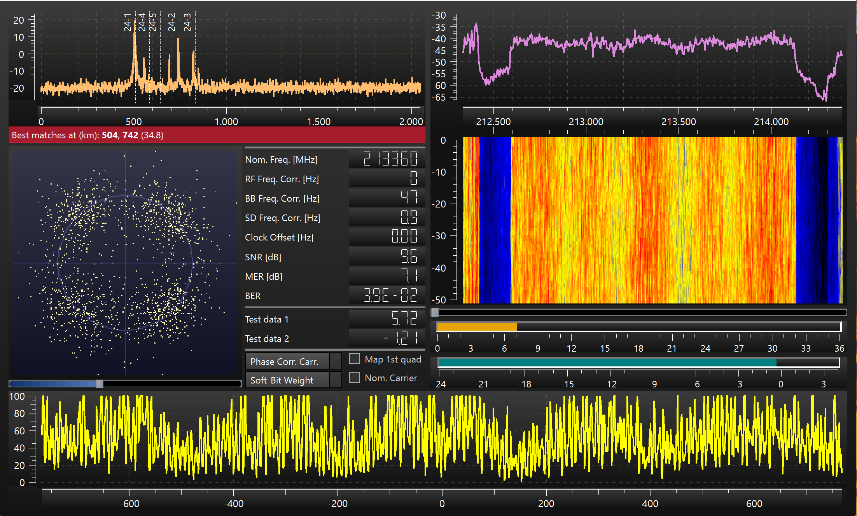Click the Test data 1 value field
Image resolution: width=857 pixels, height=516 pixels.
click(387, 319)
